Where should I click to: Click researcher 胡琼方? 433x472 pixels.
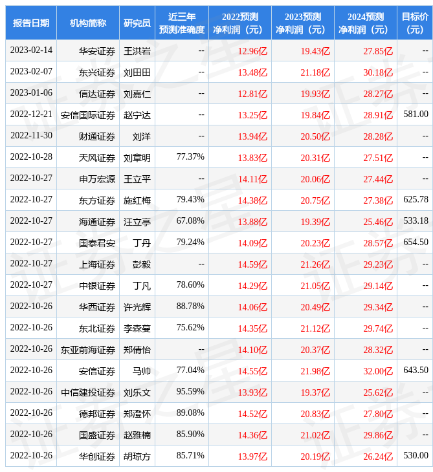pos(137,457)
